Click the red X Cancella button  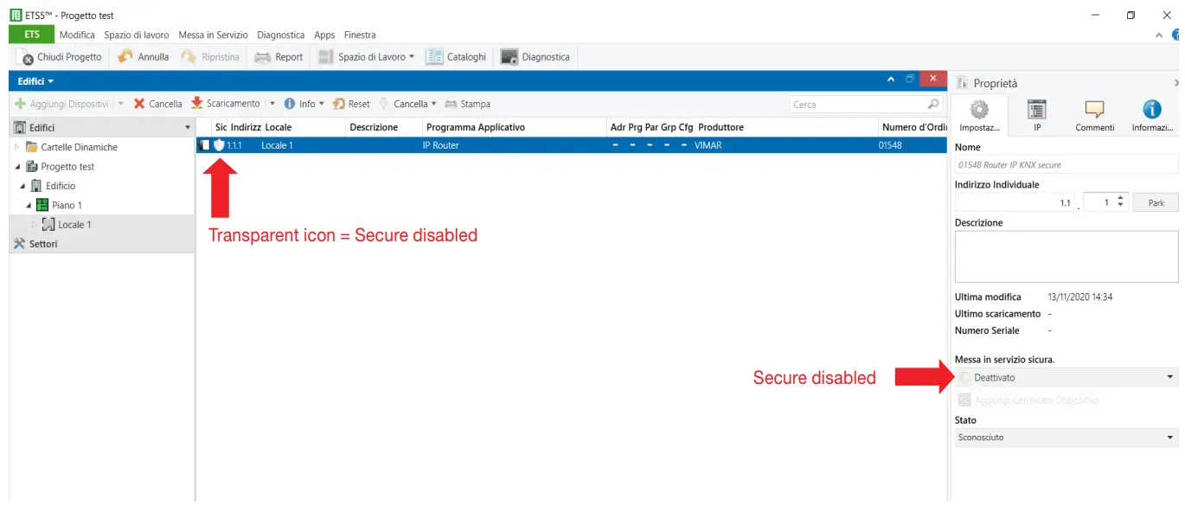(157, 104)
